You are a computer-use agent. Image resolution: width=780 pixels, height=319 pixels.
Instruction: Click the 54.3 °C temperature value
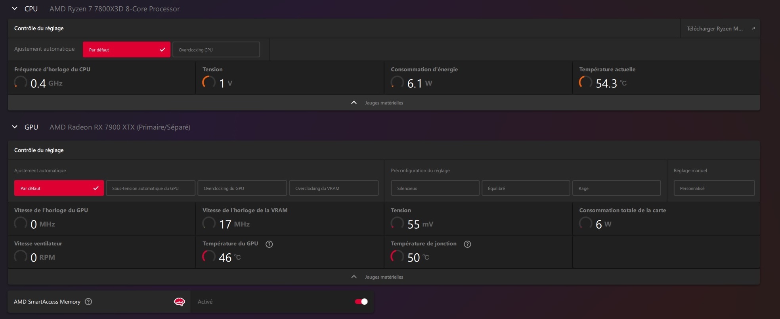click(611, 83)
